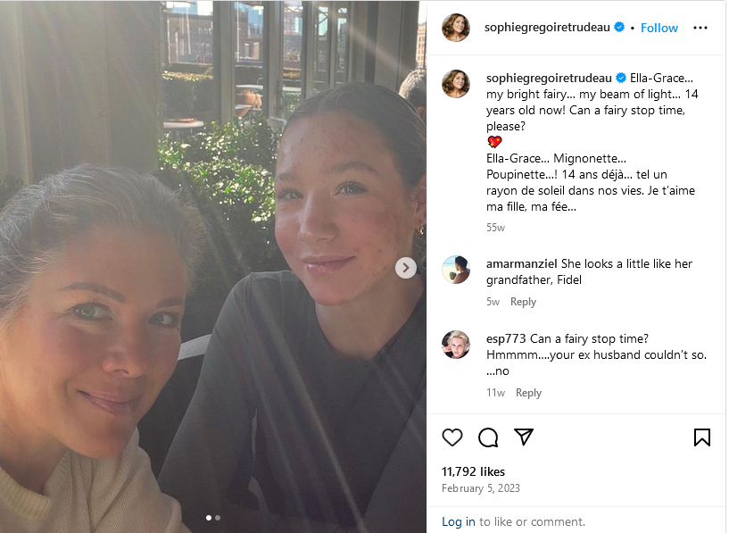Advance to the next photo with the arrow
This screenshot has height=533, width=729.
click(x=406, y=268)
